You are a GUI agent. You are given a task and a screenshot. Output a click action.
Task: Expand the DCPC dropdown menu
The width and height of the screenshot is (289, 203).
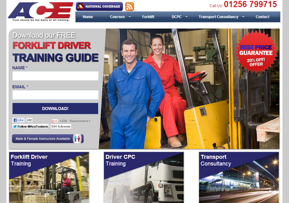tap(179, 17)
